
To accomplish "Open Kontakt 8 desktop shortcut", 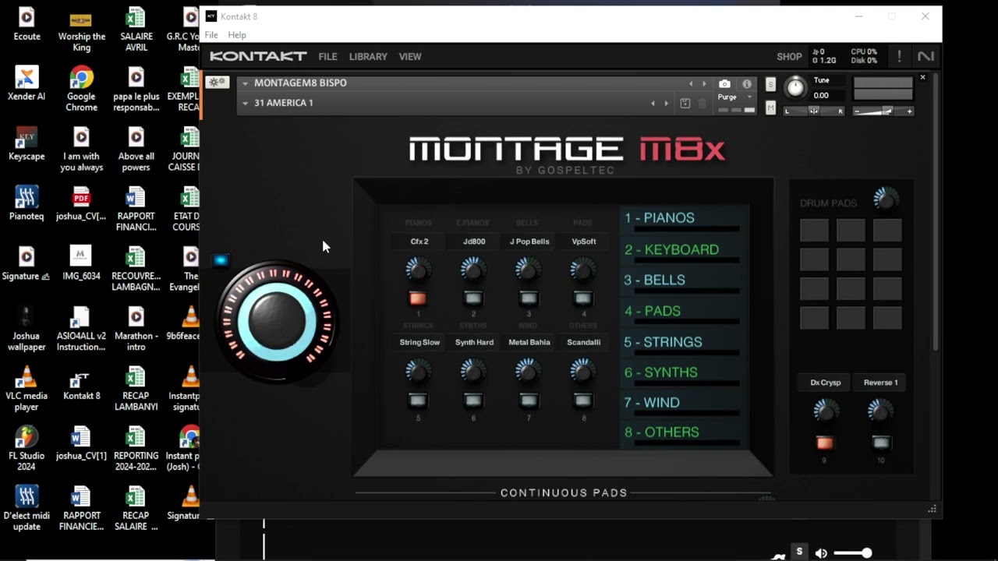I will [81, 384].
